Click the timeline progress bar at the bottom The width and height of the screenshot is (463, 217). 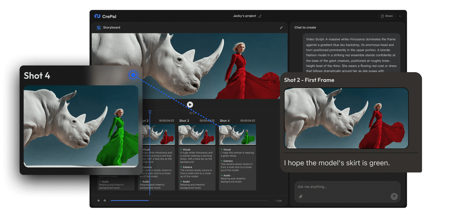pyautogui.click(x=190, y=201)
